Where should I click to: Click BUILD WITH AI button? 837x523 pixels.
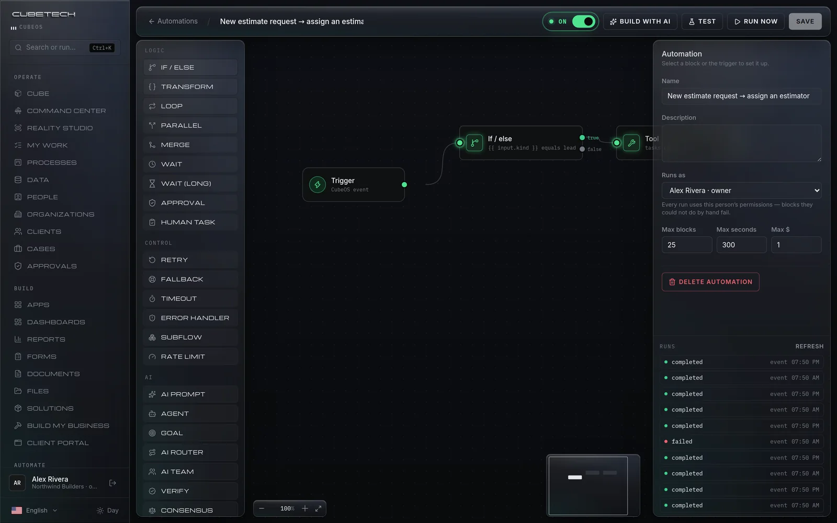point(640,21)
